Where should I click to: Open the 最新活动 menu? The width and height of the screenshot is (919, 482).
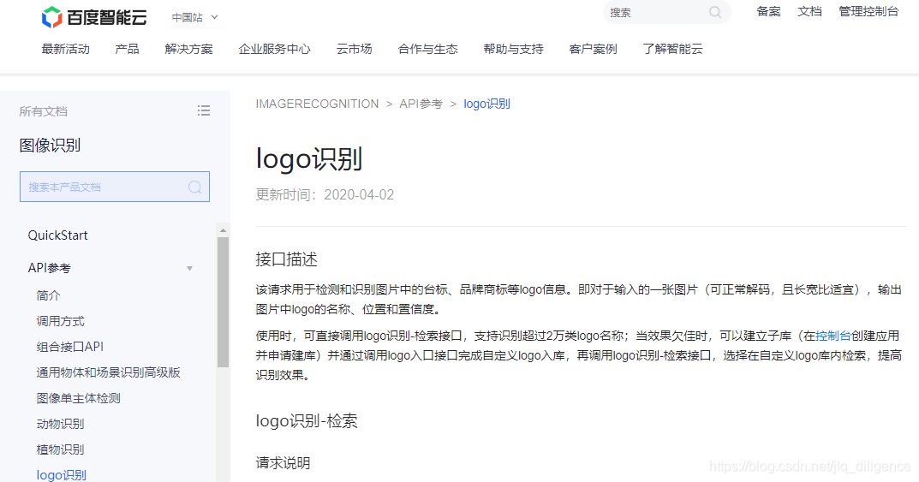click(x=66, y=49)
